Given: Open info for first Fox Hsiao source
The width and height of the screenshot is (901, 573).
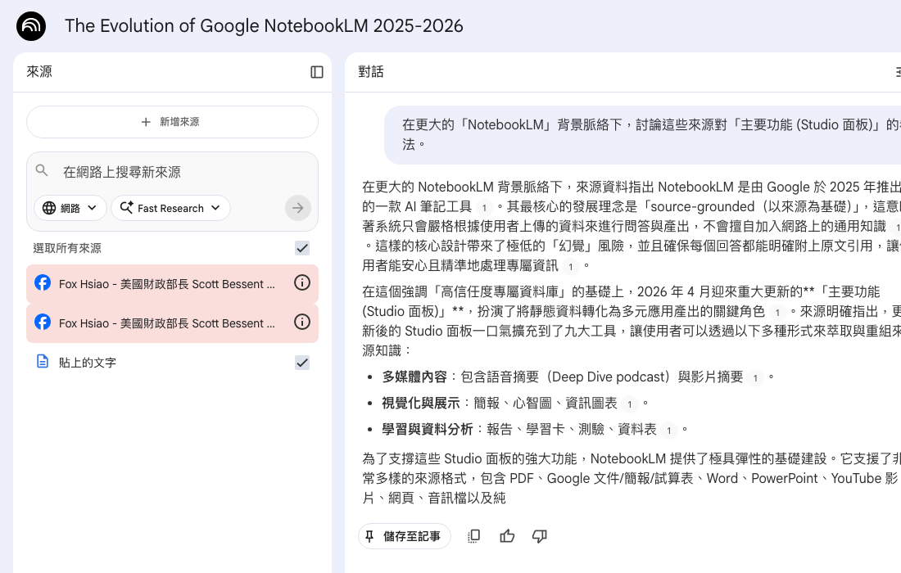Looking at the screenshot, I should (x=302, y=282).
